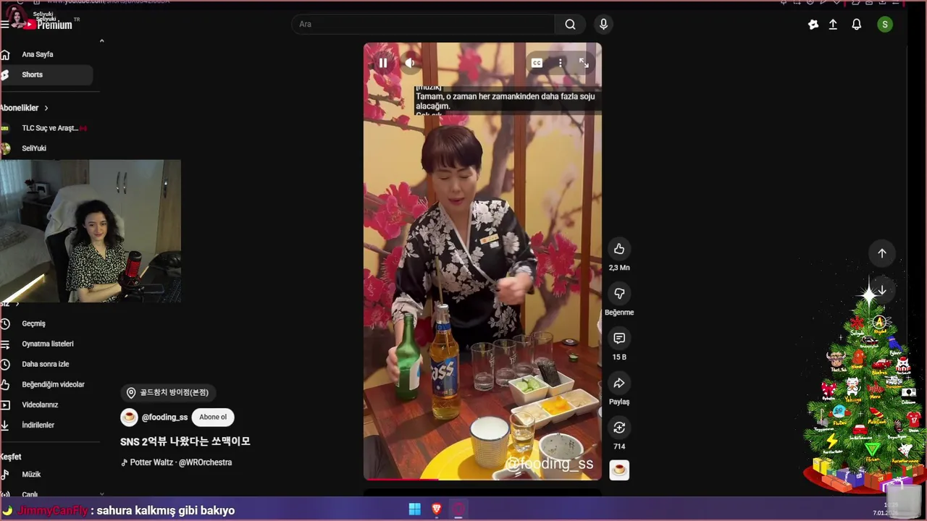Open the Create button in header
The height and width of the screenshot is (521, 927).
[x=813, y=24]
